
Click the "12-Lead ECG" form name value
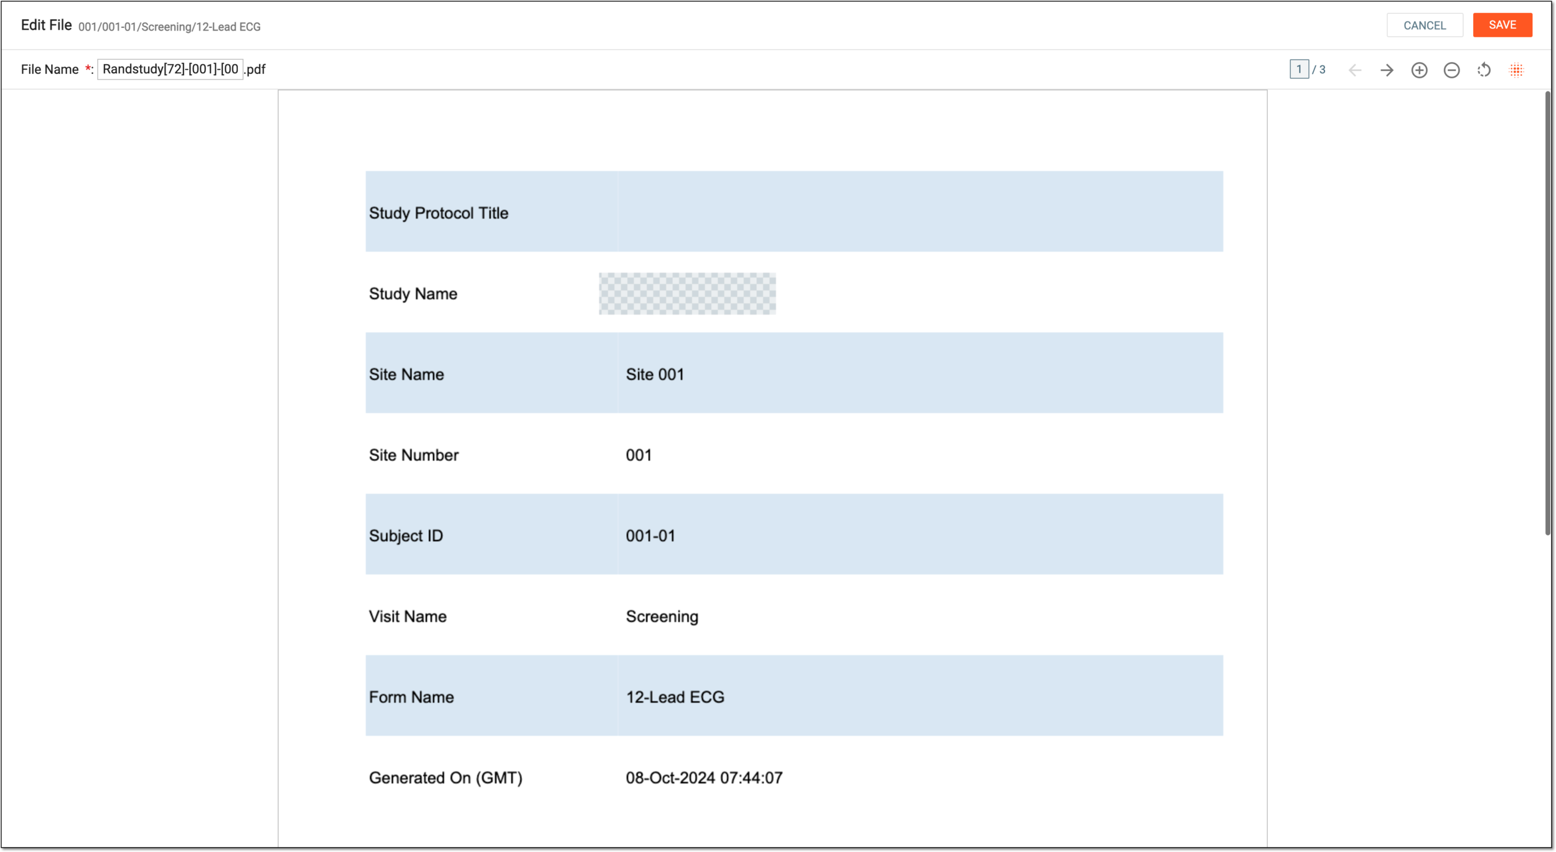coord(675,697)
